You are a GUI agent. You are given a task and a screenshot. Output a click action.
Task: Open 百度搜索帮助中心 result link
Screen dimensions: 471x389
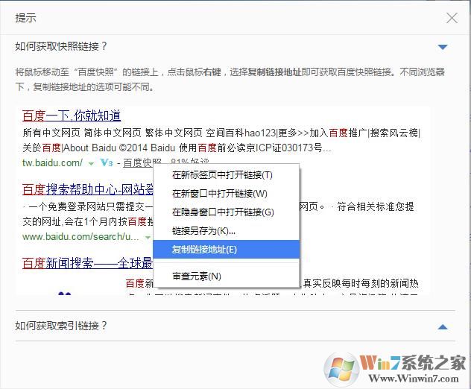pos(88,189)
